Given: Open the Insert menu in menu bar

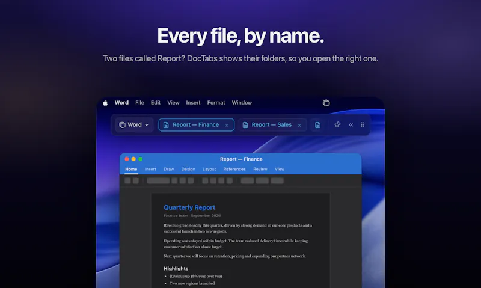Looking at the screenshot, I should tap(193, 103).
